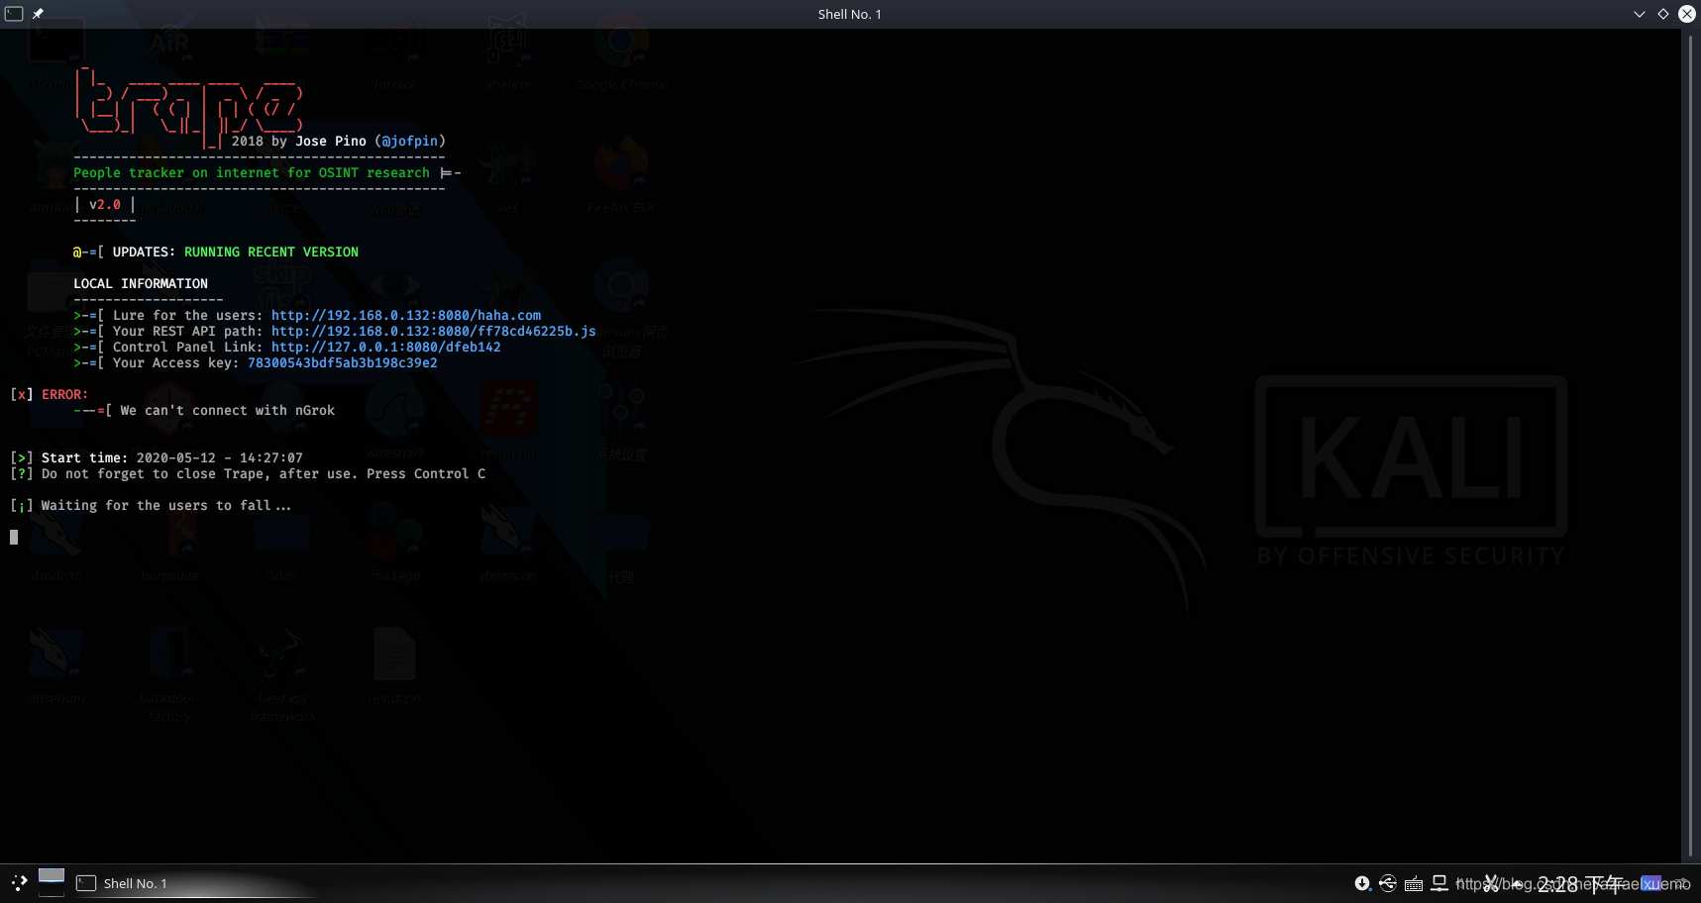Click the virtual desktop pager in taskbar
This screenshot has width=1701, height=903.
[x=52, y=882]
